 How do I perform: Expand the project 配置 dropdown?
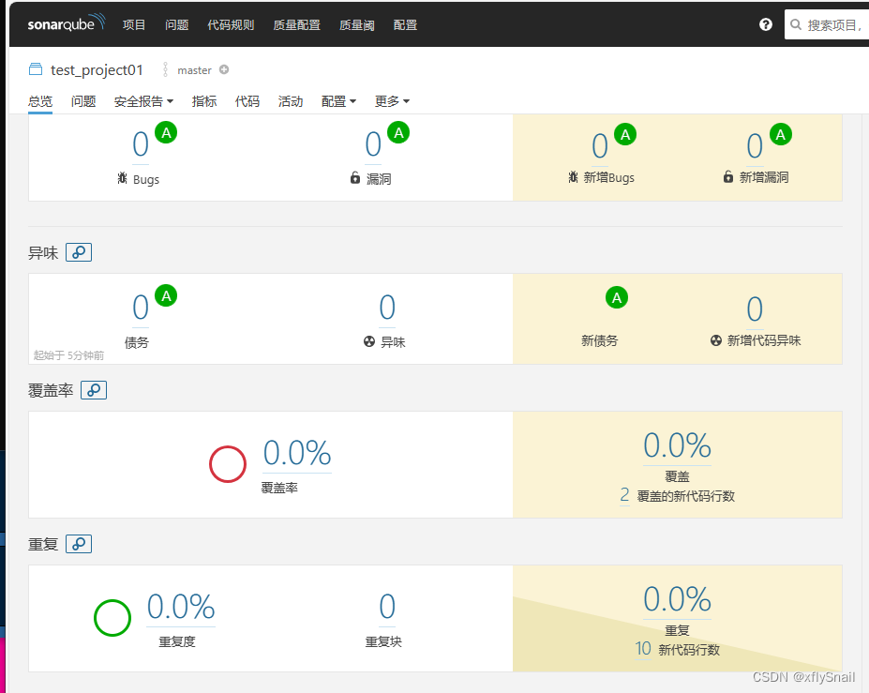[x=338, y=101]
